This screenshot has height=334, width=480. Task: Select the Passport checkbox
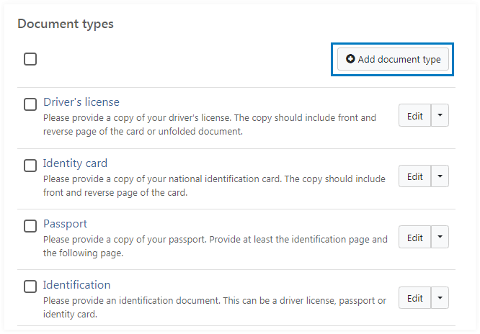coord(30,226)
